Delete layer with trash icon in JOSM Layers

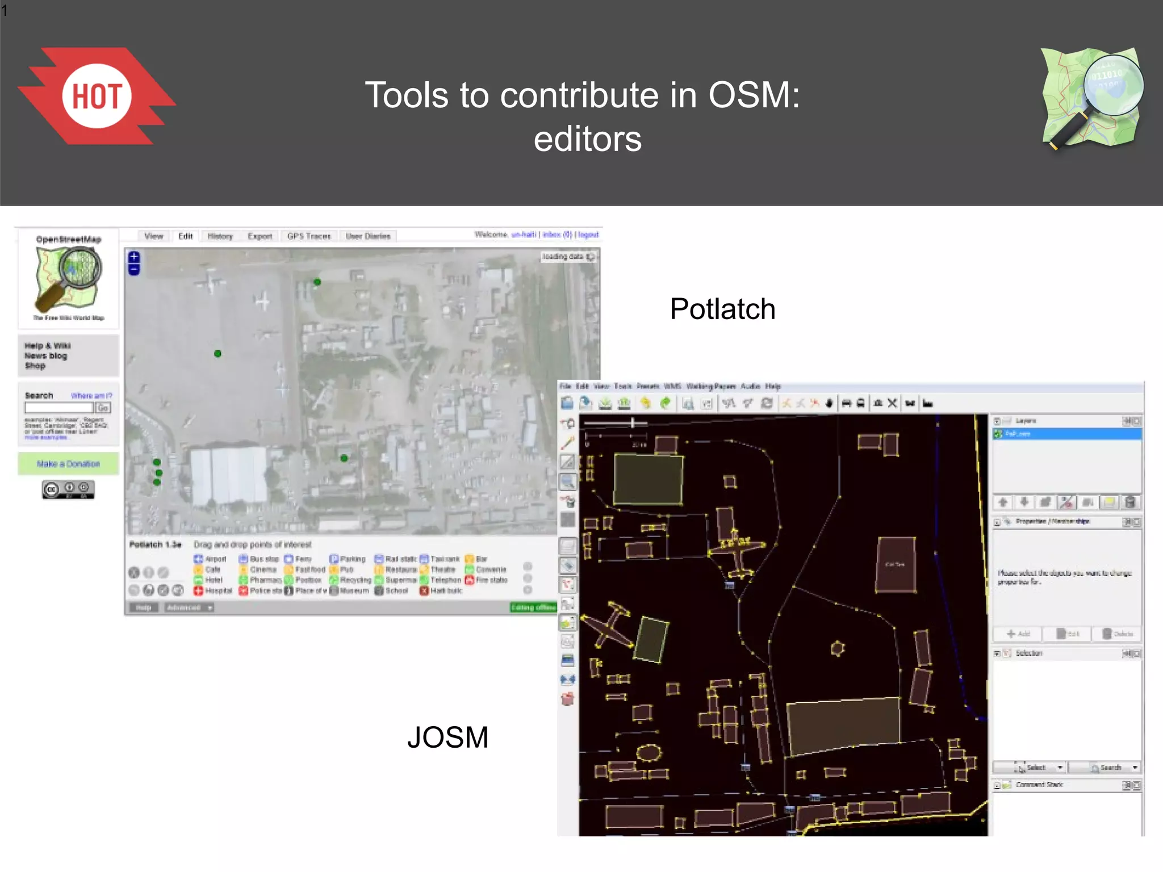1130,502
